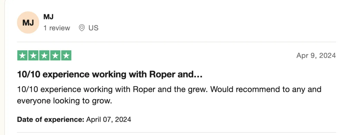Click the MJ circular avatar
The width and height of the screenshot is (345, 135).
click(28, 23)
